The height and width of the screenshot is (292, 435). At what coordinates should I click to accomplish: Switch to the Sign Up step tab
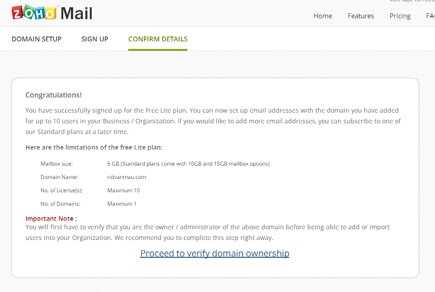94,39
